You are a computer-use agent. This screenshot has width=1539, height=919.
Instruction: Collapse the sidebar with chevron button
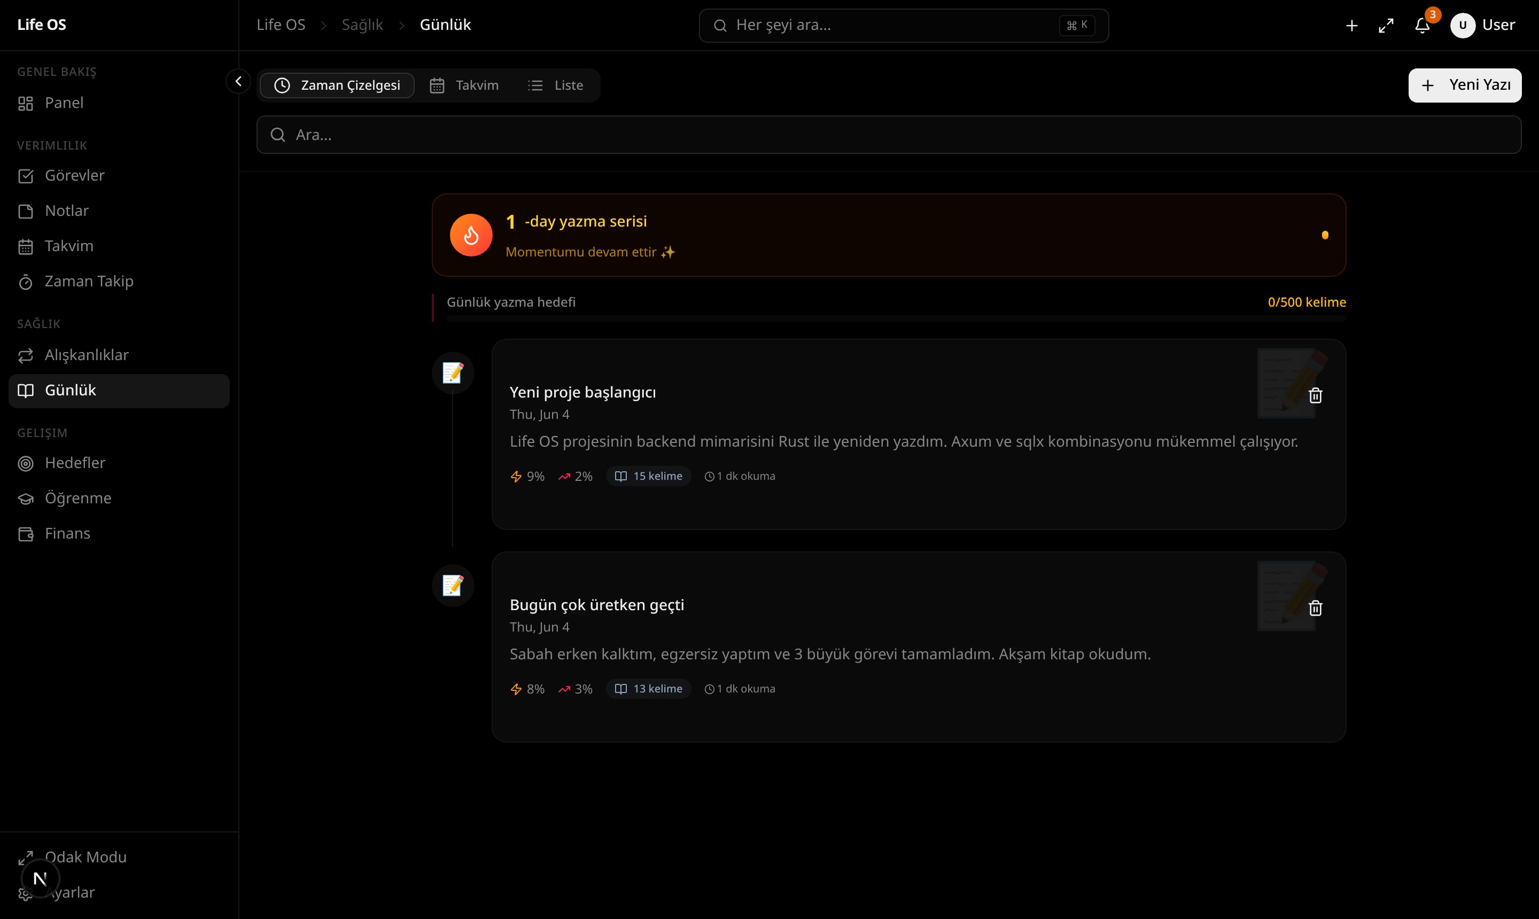238,81
